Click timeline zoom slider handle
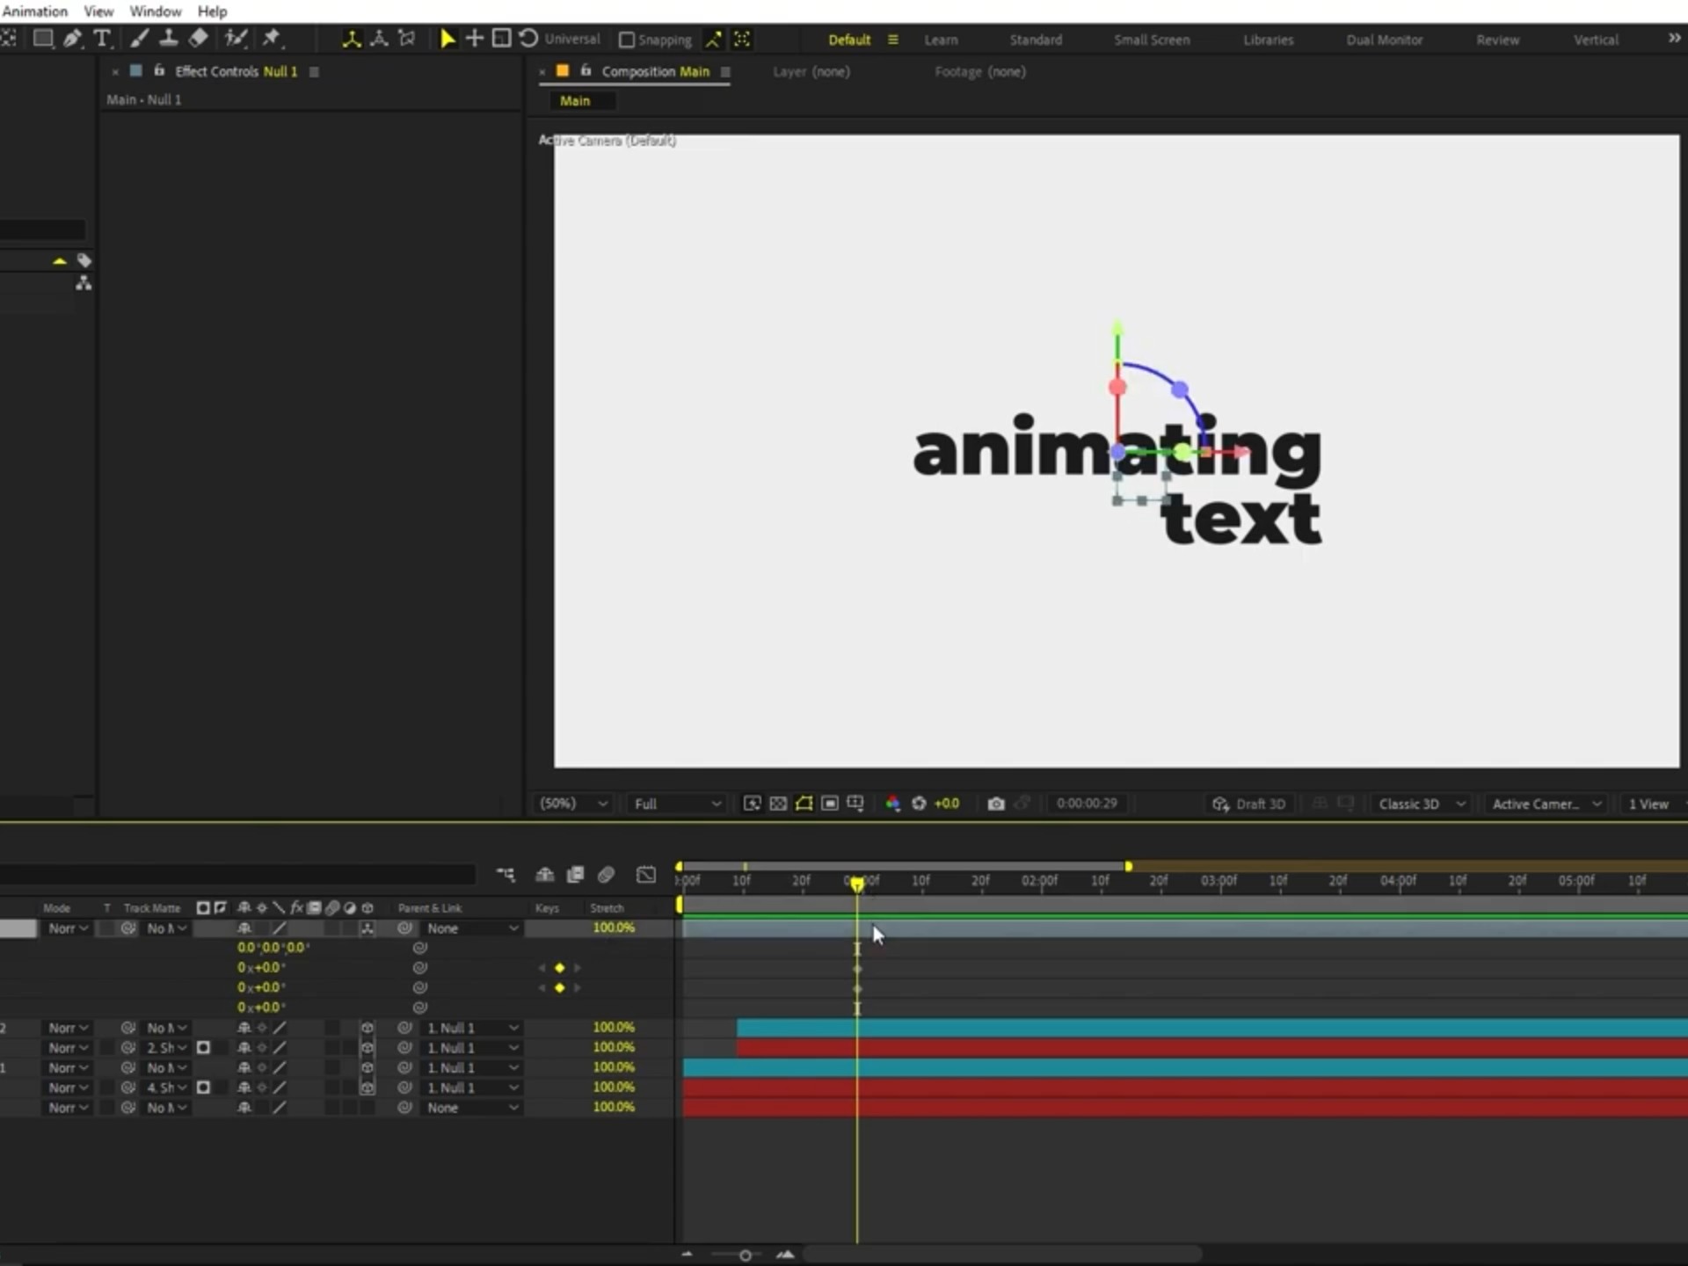The height and width of the screenshot is (1266, 1688). point(745,1255)
